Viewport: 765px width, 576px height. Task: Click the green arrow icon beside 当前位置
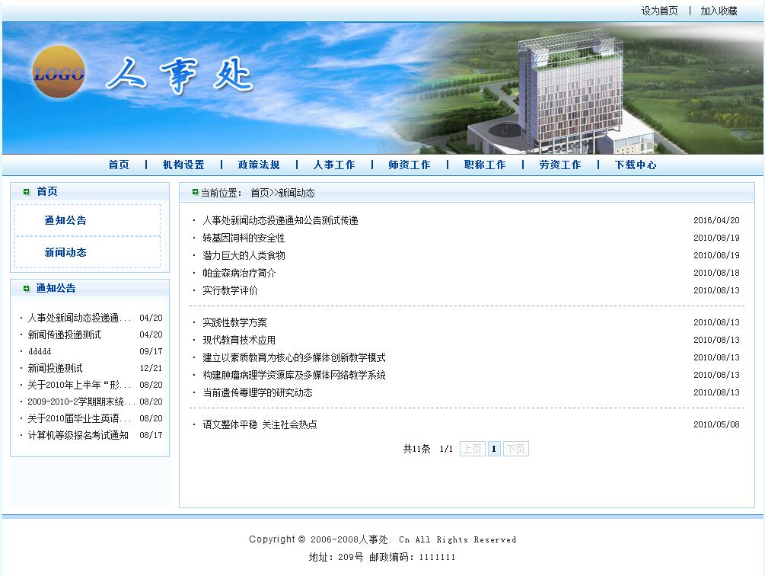(x=195, y=192)
